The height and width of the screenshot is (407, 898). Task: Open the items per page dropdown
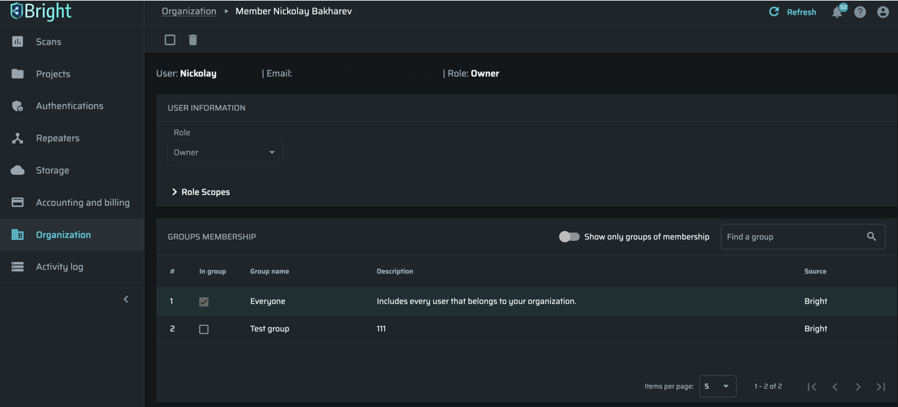718,386
